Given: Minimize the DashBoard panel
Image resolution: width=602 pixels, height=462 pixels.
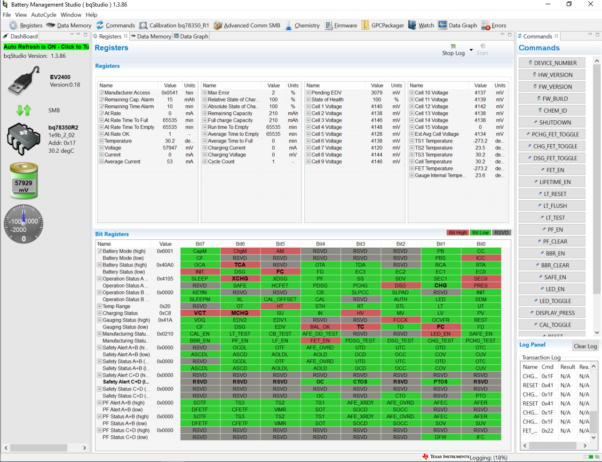Looking at the screenshot, I should pyautogui.click(x=79, y=35).
